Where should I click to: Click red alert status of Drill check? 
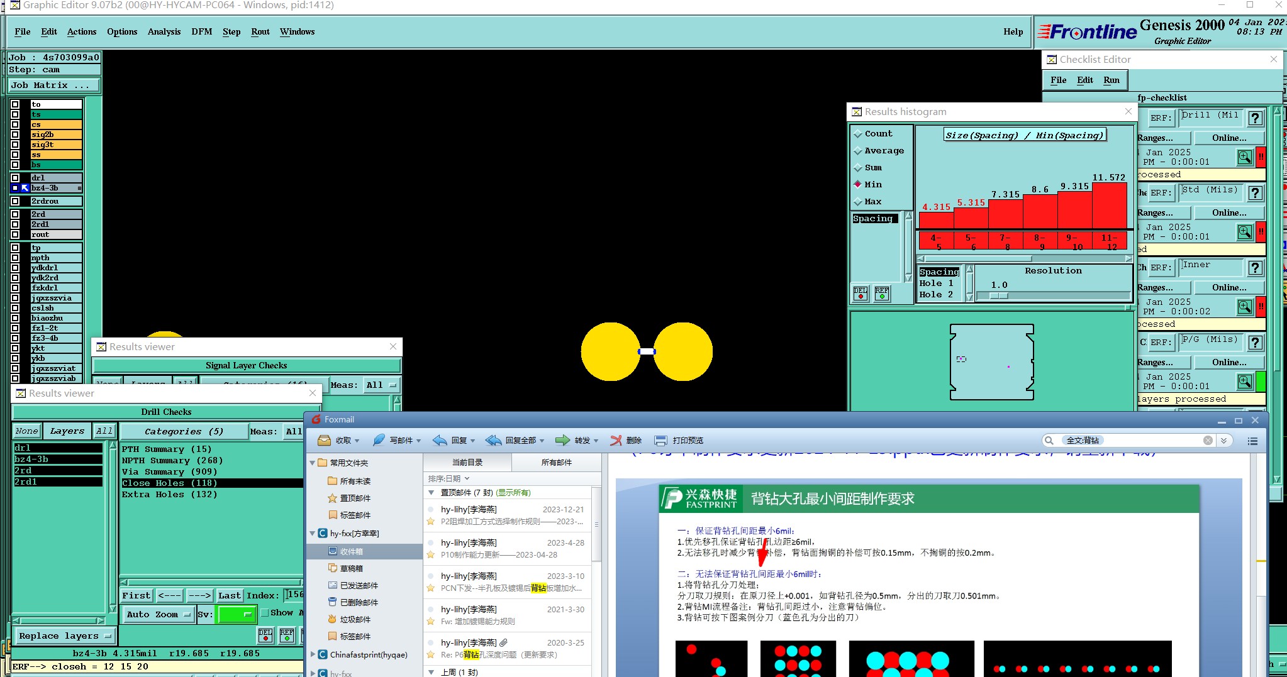1261,157
